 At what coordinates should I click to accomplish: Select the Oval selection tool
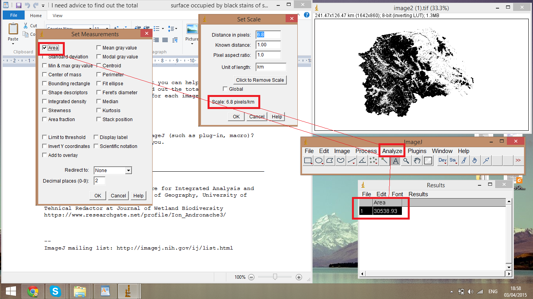point(319,160)
